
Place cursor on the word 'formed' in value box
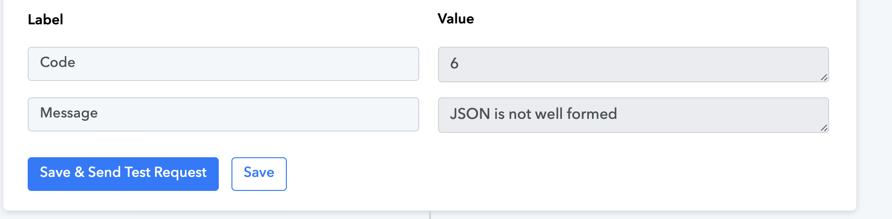592,114
